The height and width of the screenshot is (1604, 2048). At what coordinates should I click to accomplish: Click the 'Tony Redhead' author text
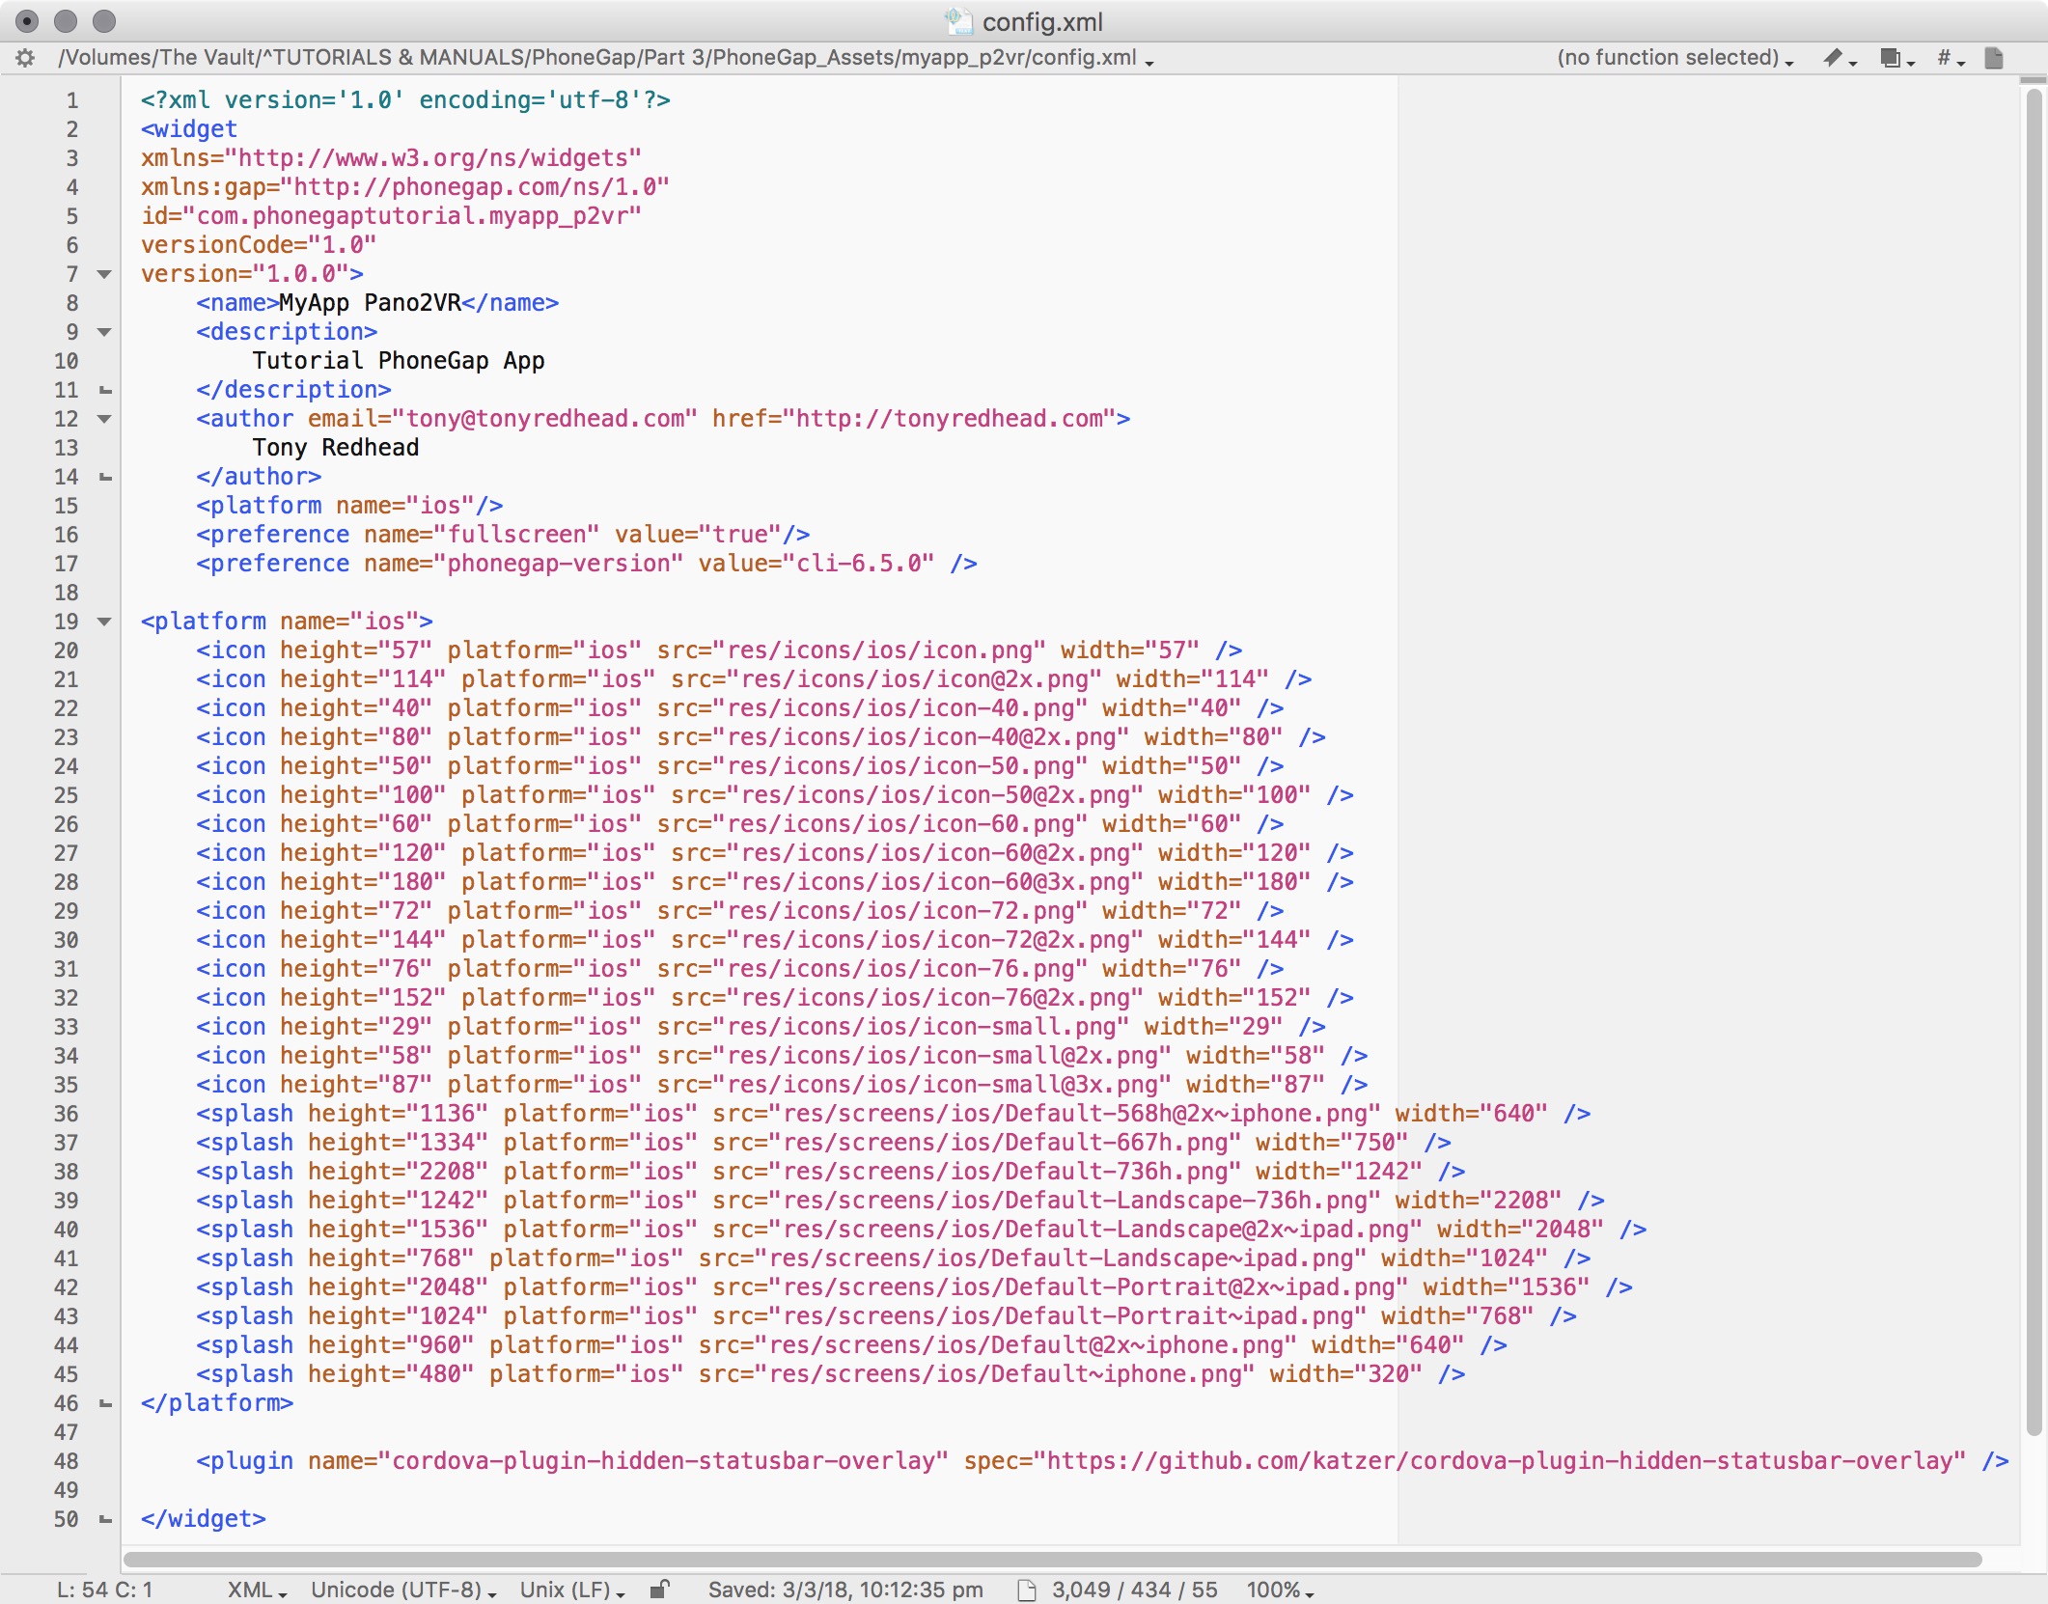336,448
